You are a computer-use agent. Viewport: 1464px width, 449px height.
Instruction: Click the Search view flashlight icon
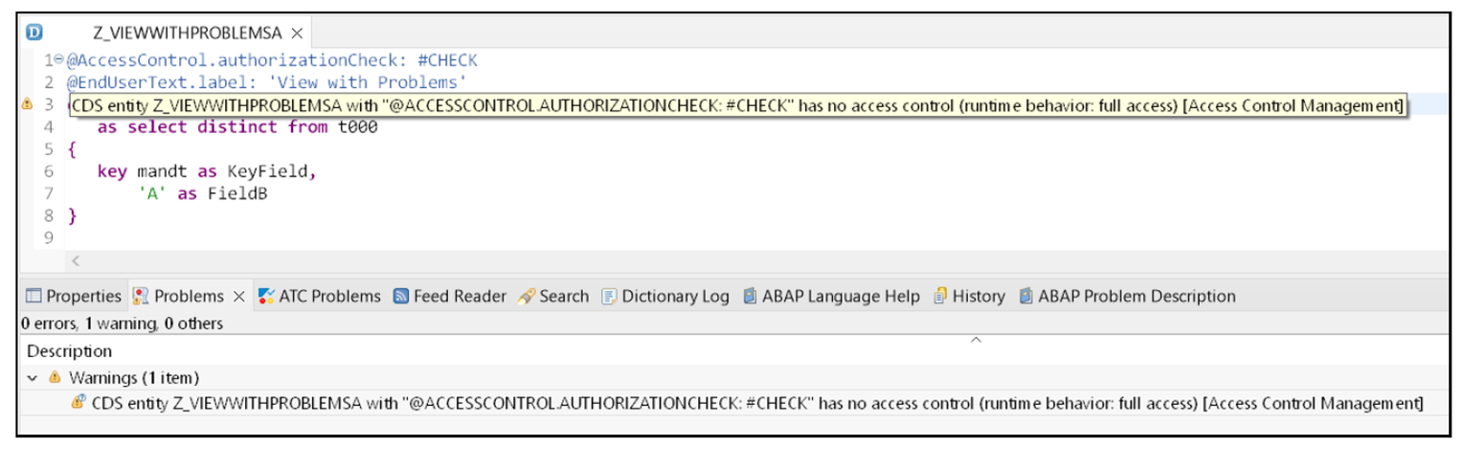[526, 296]
